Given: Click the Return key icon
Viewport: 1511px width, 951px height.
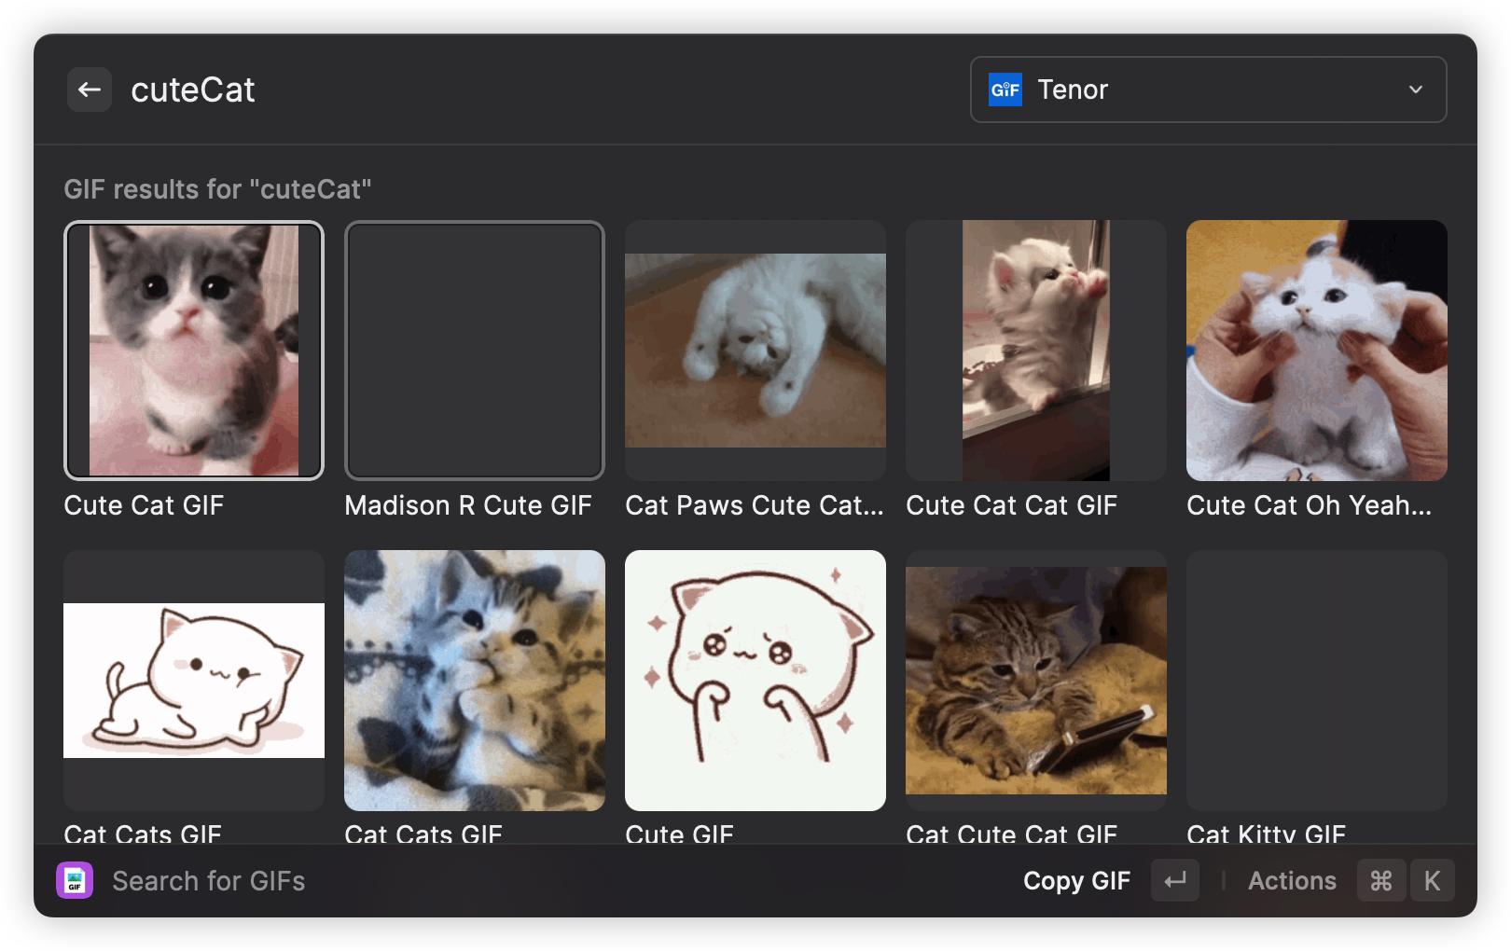Looking at the screenshot, I should pos(1175,881).
